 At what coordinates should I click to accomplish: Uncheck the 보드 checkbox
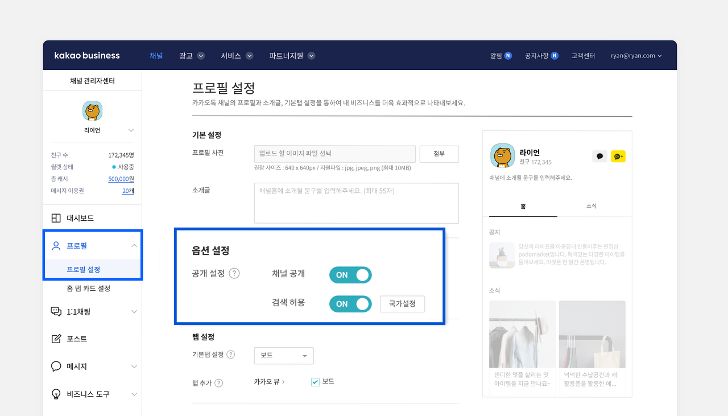pyautogui.click(x=315, y=382)
